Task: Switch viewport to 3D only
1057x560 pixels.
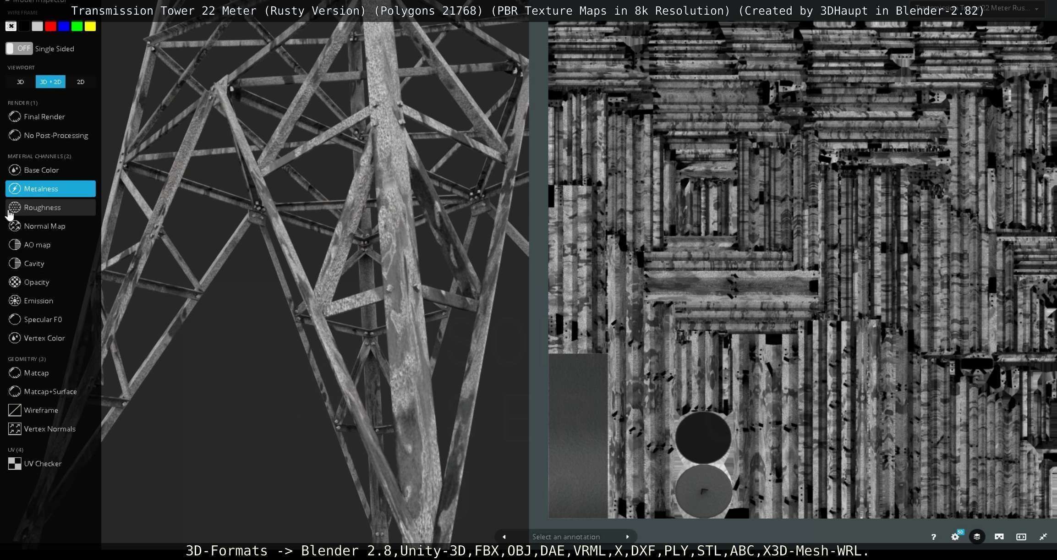Action: coord(20,82)
